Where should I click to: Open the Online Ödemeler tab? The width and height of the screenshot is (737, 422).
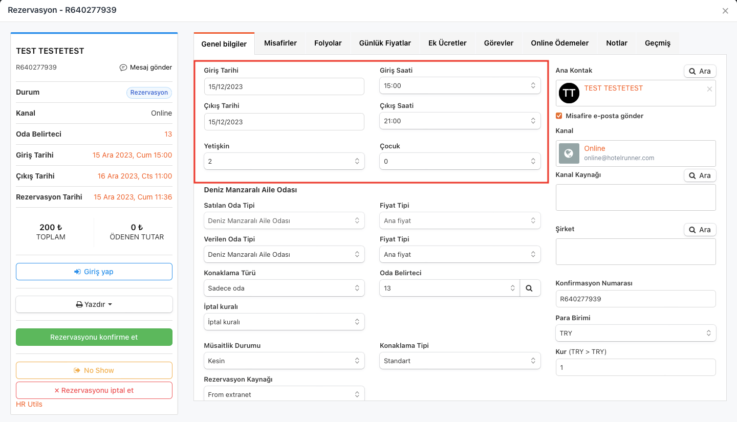tap(559, 43)
